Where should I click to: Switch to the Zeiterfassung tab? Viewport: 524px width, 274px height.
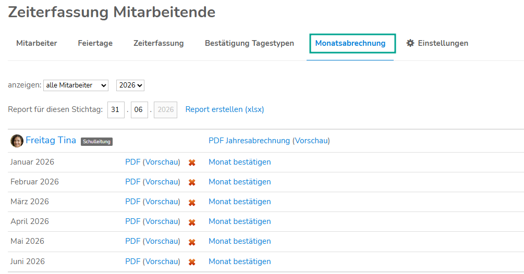159,43
